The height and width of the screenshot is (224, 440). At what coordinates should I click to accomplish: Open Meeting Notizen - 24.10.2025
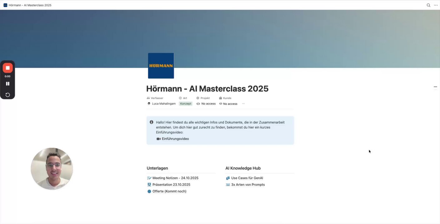coord(176,178)
